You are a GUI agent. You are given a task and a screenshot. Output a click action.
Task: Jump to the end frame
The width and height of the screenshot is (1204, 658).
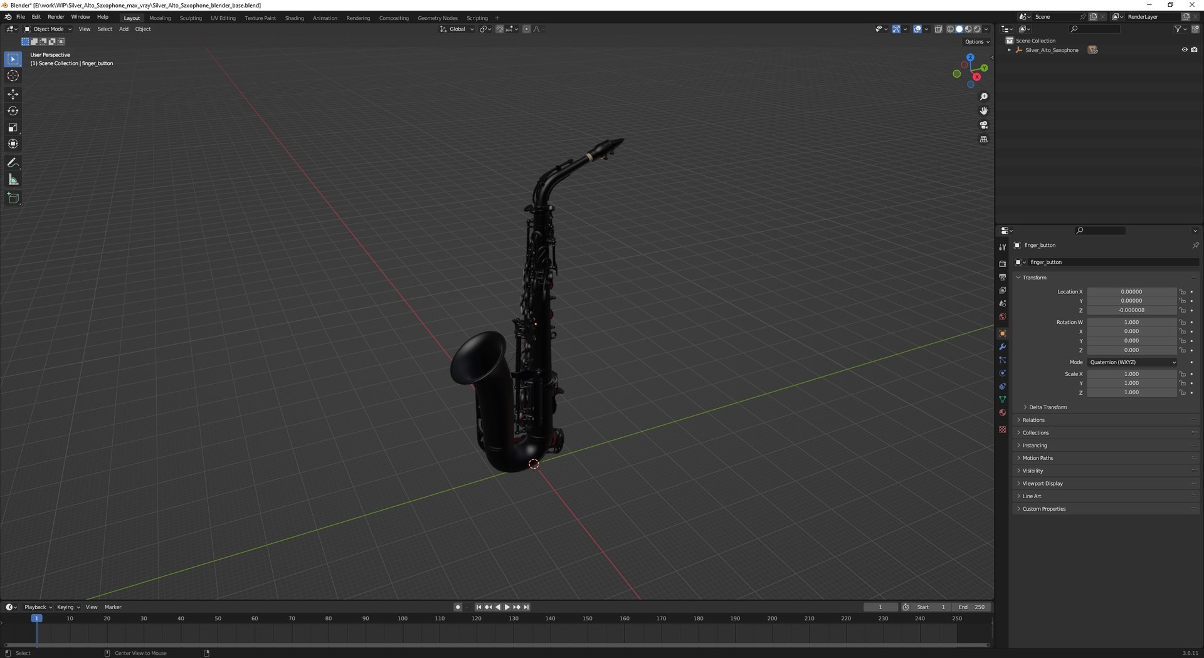pyautogui.click(x=527, y=607)
